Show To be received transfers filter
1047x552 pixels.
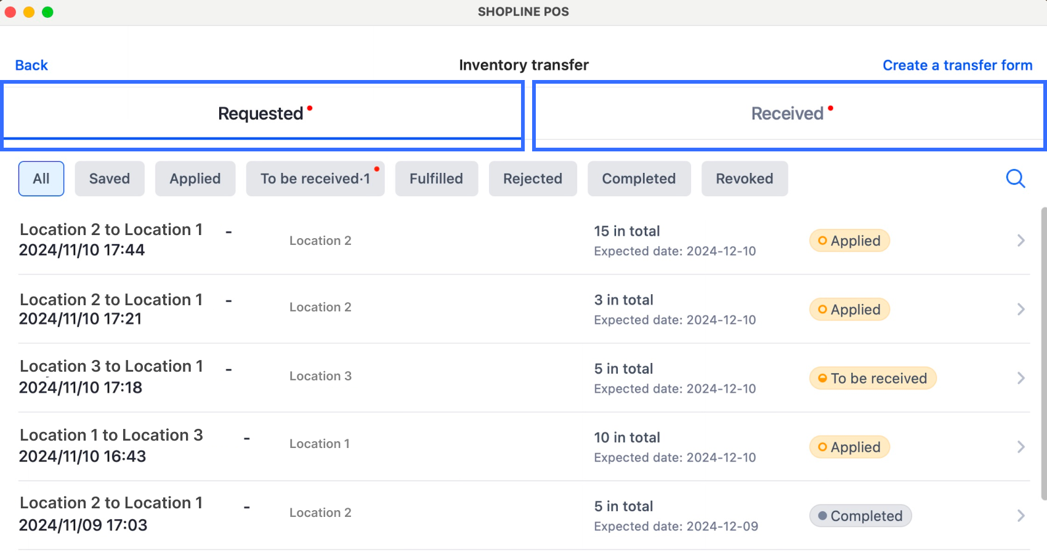[315, 178]
